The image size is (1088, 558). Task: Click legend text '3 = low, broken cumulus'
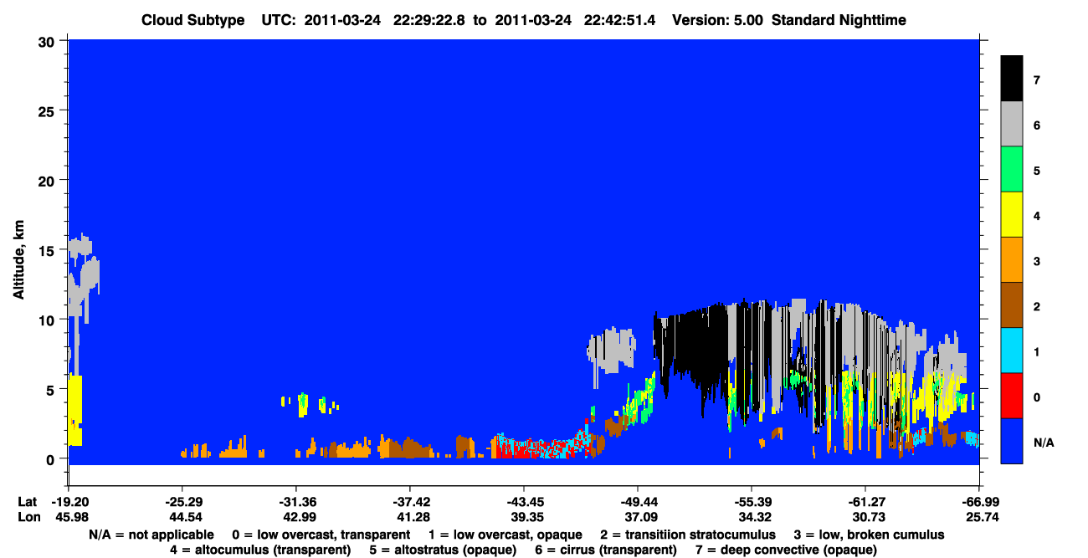pos(870,535)
